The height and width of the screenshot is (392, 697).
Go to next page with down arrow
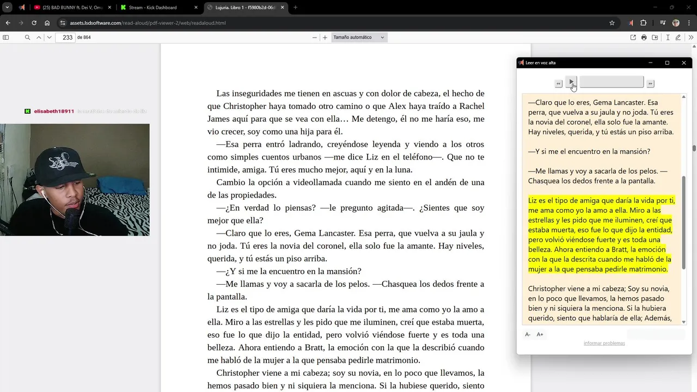point(50,38)
